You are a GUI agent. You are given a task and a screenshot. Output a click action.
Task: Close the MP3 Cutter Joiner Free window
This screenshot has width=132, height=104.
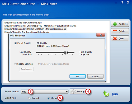[128, 2]
